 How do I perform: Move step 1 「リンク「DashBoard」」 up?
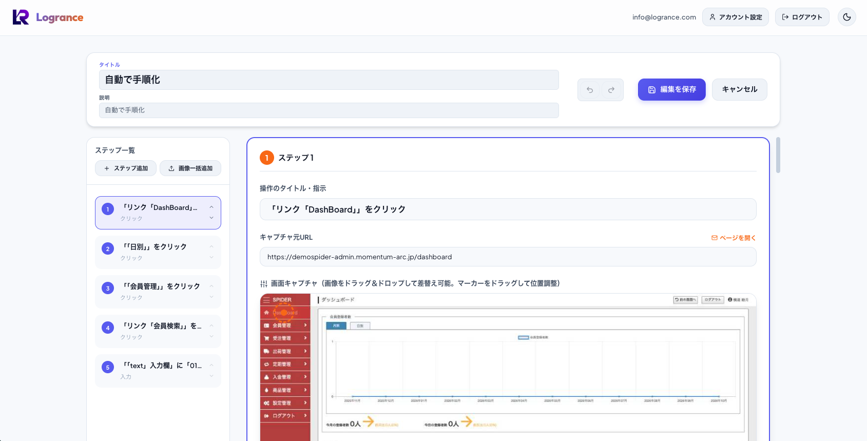pyautogui.click(x=211, y=207)
